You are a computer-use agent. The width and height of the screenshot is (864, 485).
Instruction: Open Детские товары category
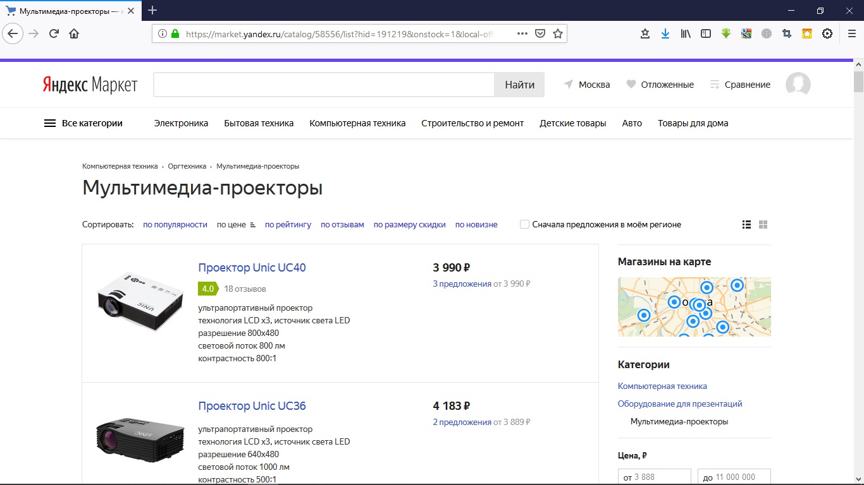point(573,123)
